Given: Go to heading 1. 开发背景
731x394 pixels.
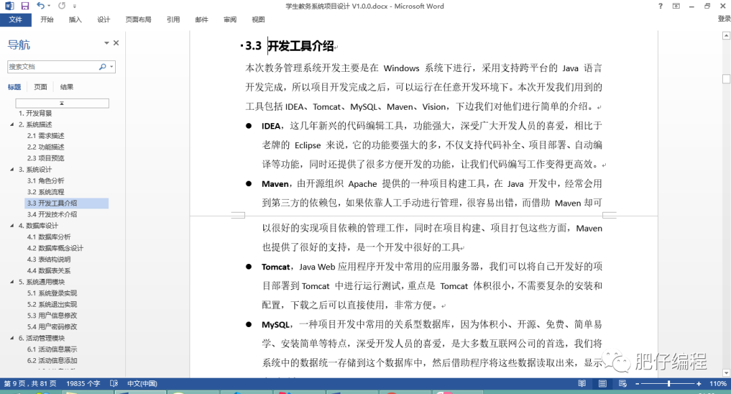Looking at the screenshot, I should coord(35,113).
